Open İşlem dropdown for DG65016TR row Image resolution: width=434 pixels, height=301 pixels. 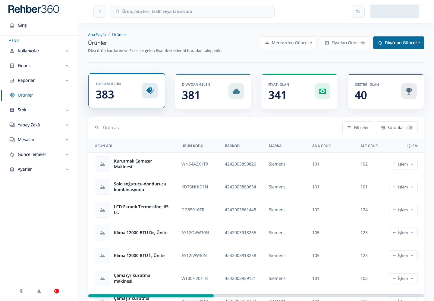click(403, 210)
